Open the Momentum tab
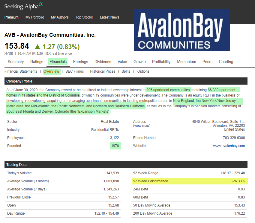 point(187,62)
